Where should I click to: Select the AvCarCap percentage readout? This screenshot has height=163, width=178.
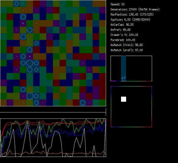point(122,25)
